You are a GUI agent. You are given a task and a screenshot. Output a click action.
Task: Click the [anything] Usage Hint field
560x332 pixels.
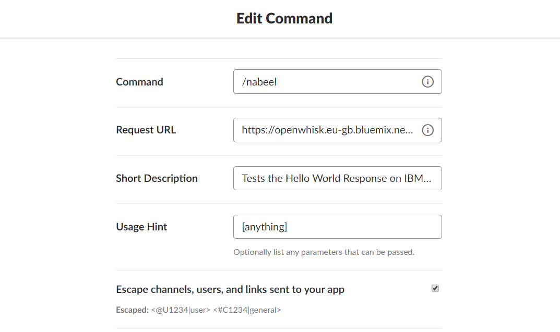pyautogui.click(x=338, y=227)
